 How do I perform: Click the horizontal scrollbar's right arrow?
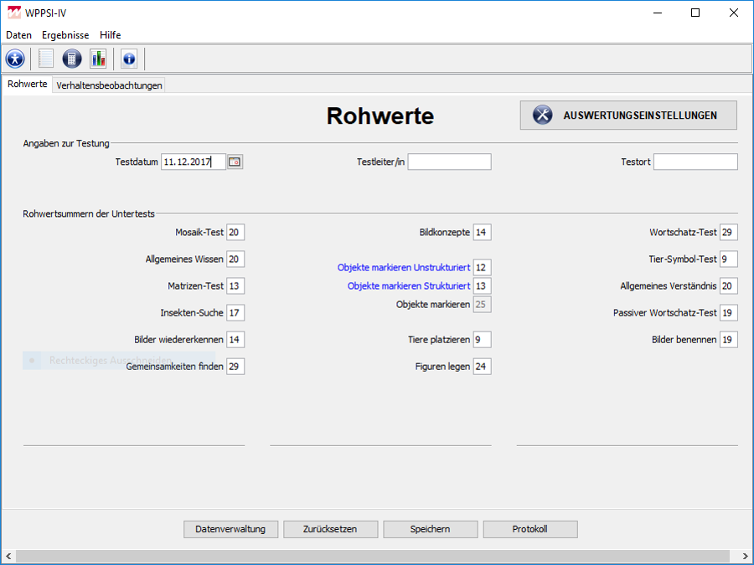click(x=745, y=557)
